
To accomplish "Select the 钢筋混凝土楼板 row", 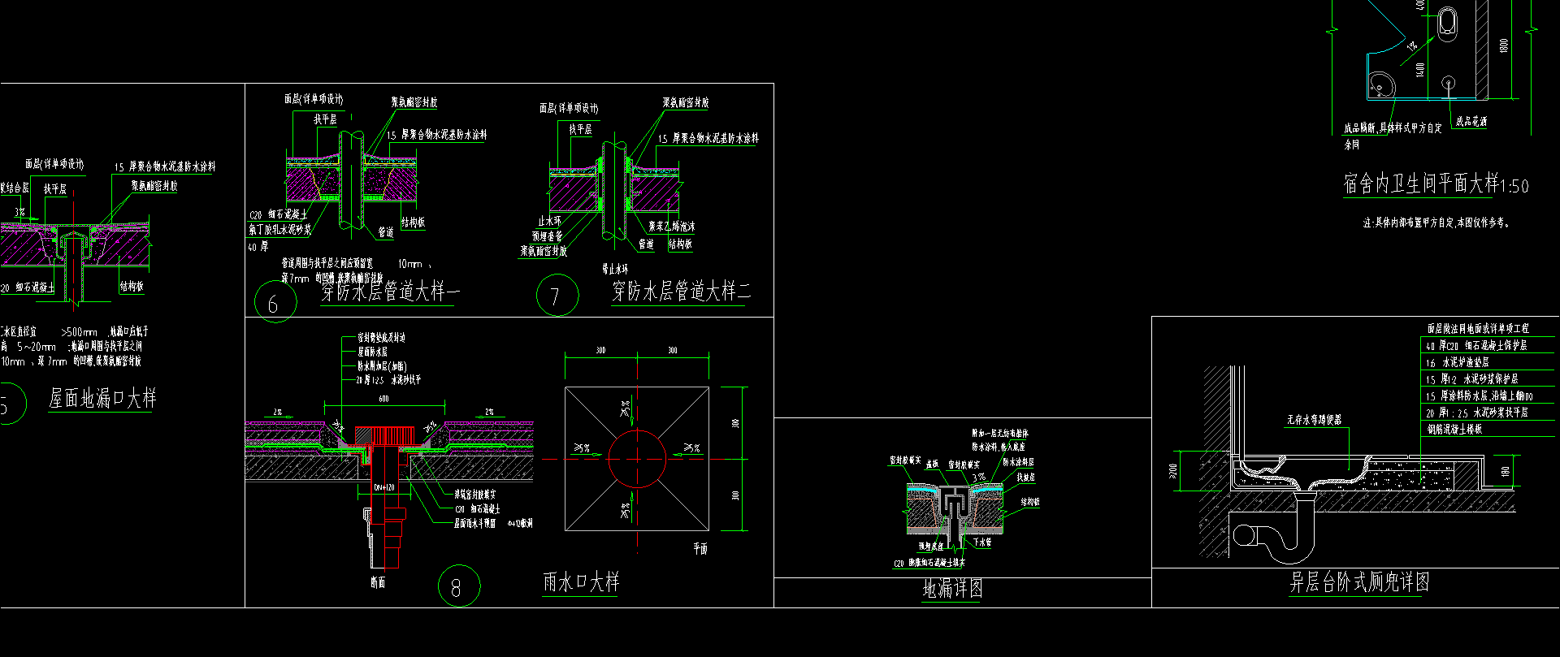I will (x=1454, y=429).
